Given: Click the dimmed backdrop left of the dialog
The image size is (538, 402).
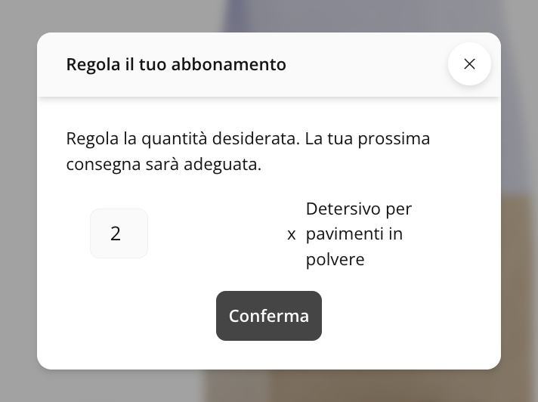Looking at the screenshot, I should pyautogui.click(x=18, y=201).
